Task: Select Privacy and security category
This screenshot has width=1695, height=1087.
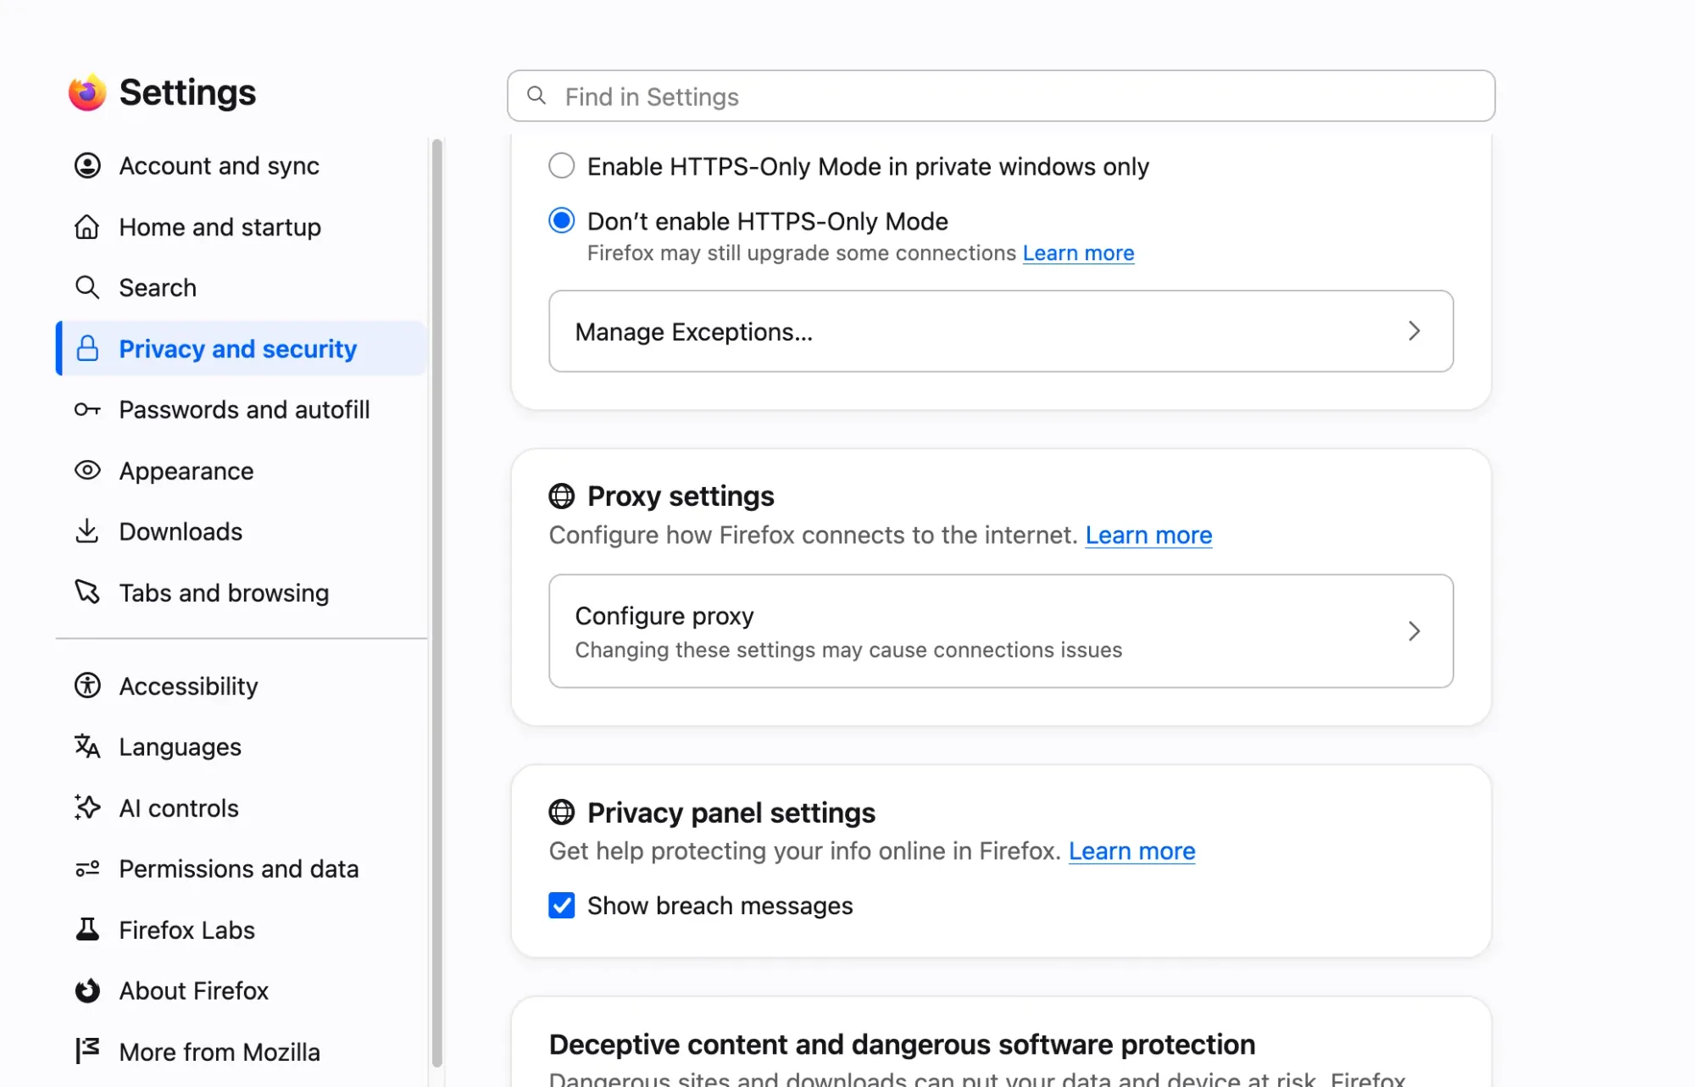Action: click(242, 348)
